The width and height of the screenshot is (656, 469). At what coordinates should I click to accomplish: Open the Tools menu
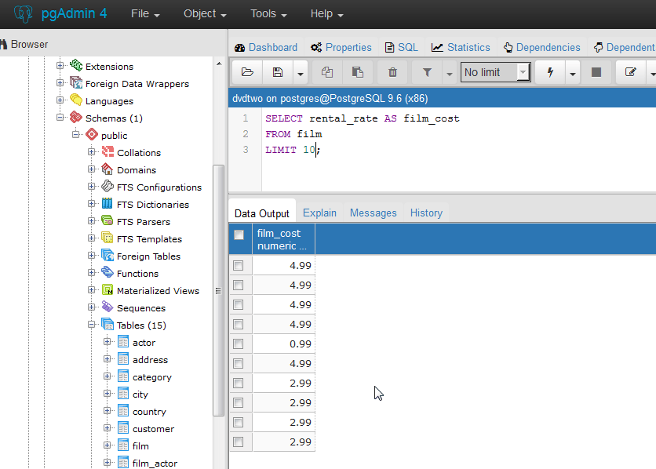pos(268,14)
